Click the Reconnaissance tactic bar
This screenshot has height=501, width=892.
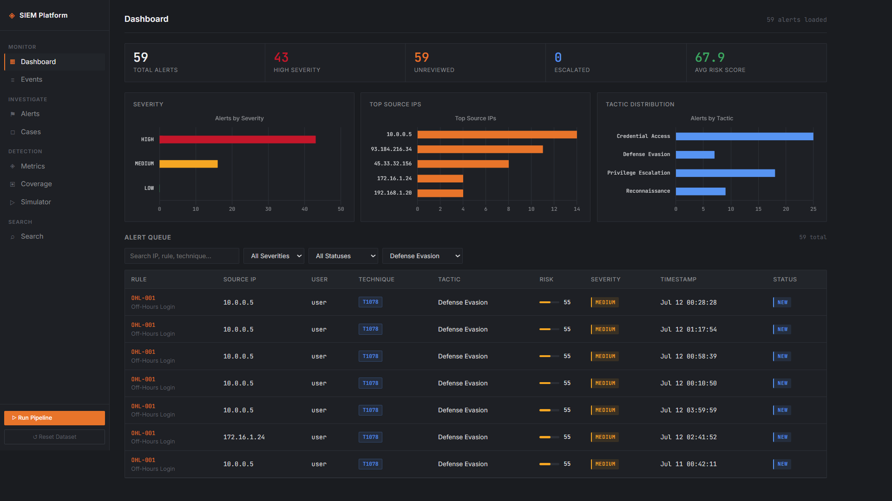click(701, 191)
